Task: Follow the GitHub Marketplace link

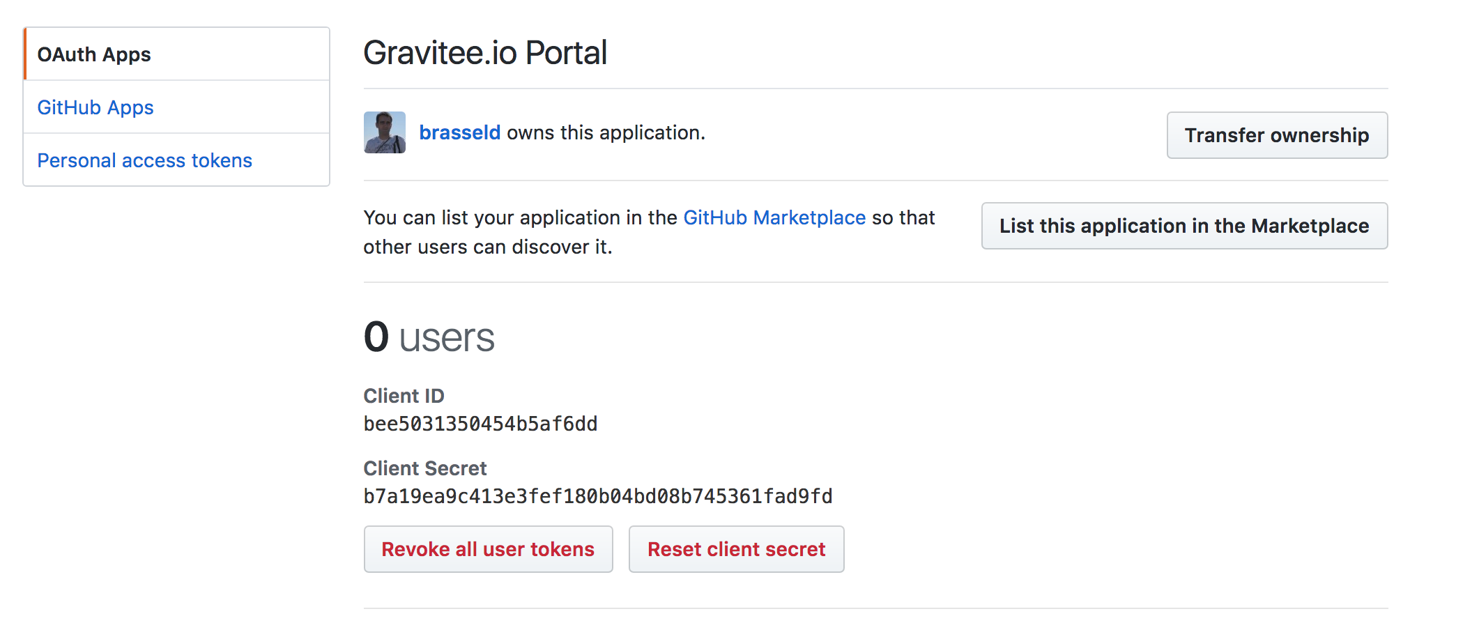Action: pyautogui.click(x=774, y=217)
